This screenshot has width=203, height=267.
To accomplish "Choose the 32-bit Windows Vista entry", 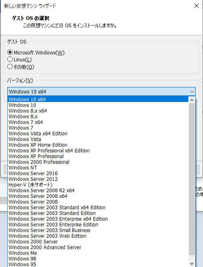I will (98, 139).
